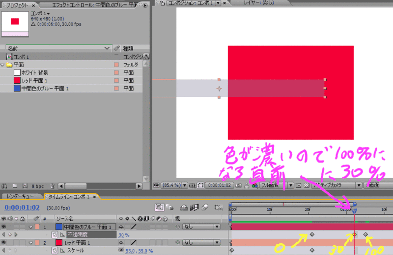393x255 pixels.
Task: Click the find/binoculars icon in project panel
Action: tap(4, 186)
